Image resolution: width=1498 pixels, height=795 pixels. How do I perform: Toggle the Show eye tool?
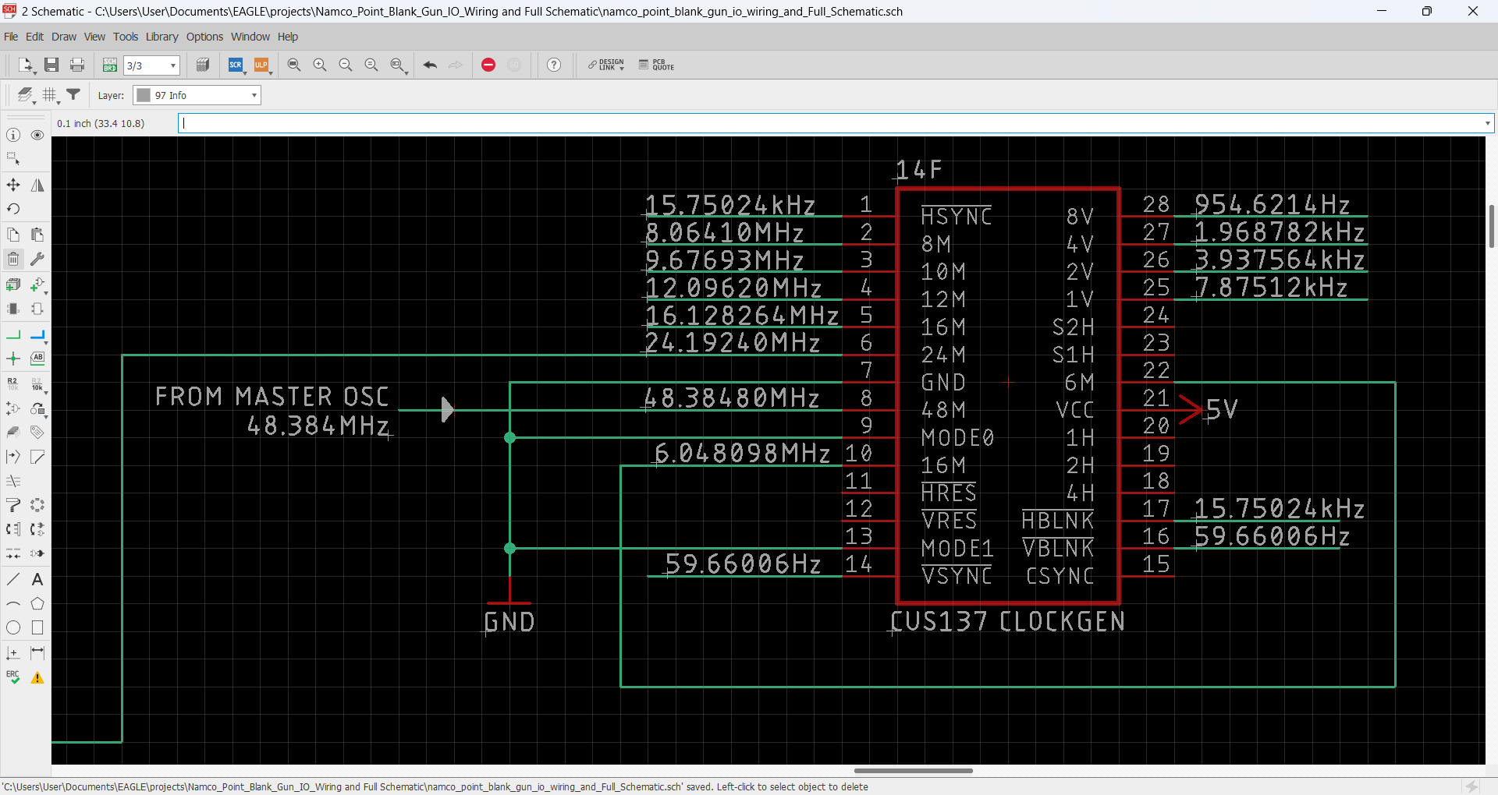pos(37,135)
